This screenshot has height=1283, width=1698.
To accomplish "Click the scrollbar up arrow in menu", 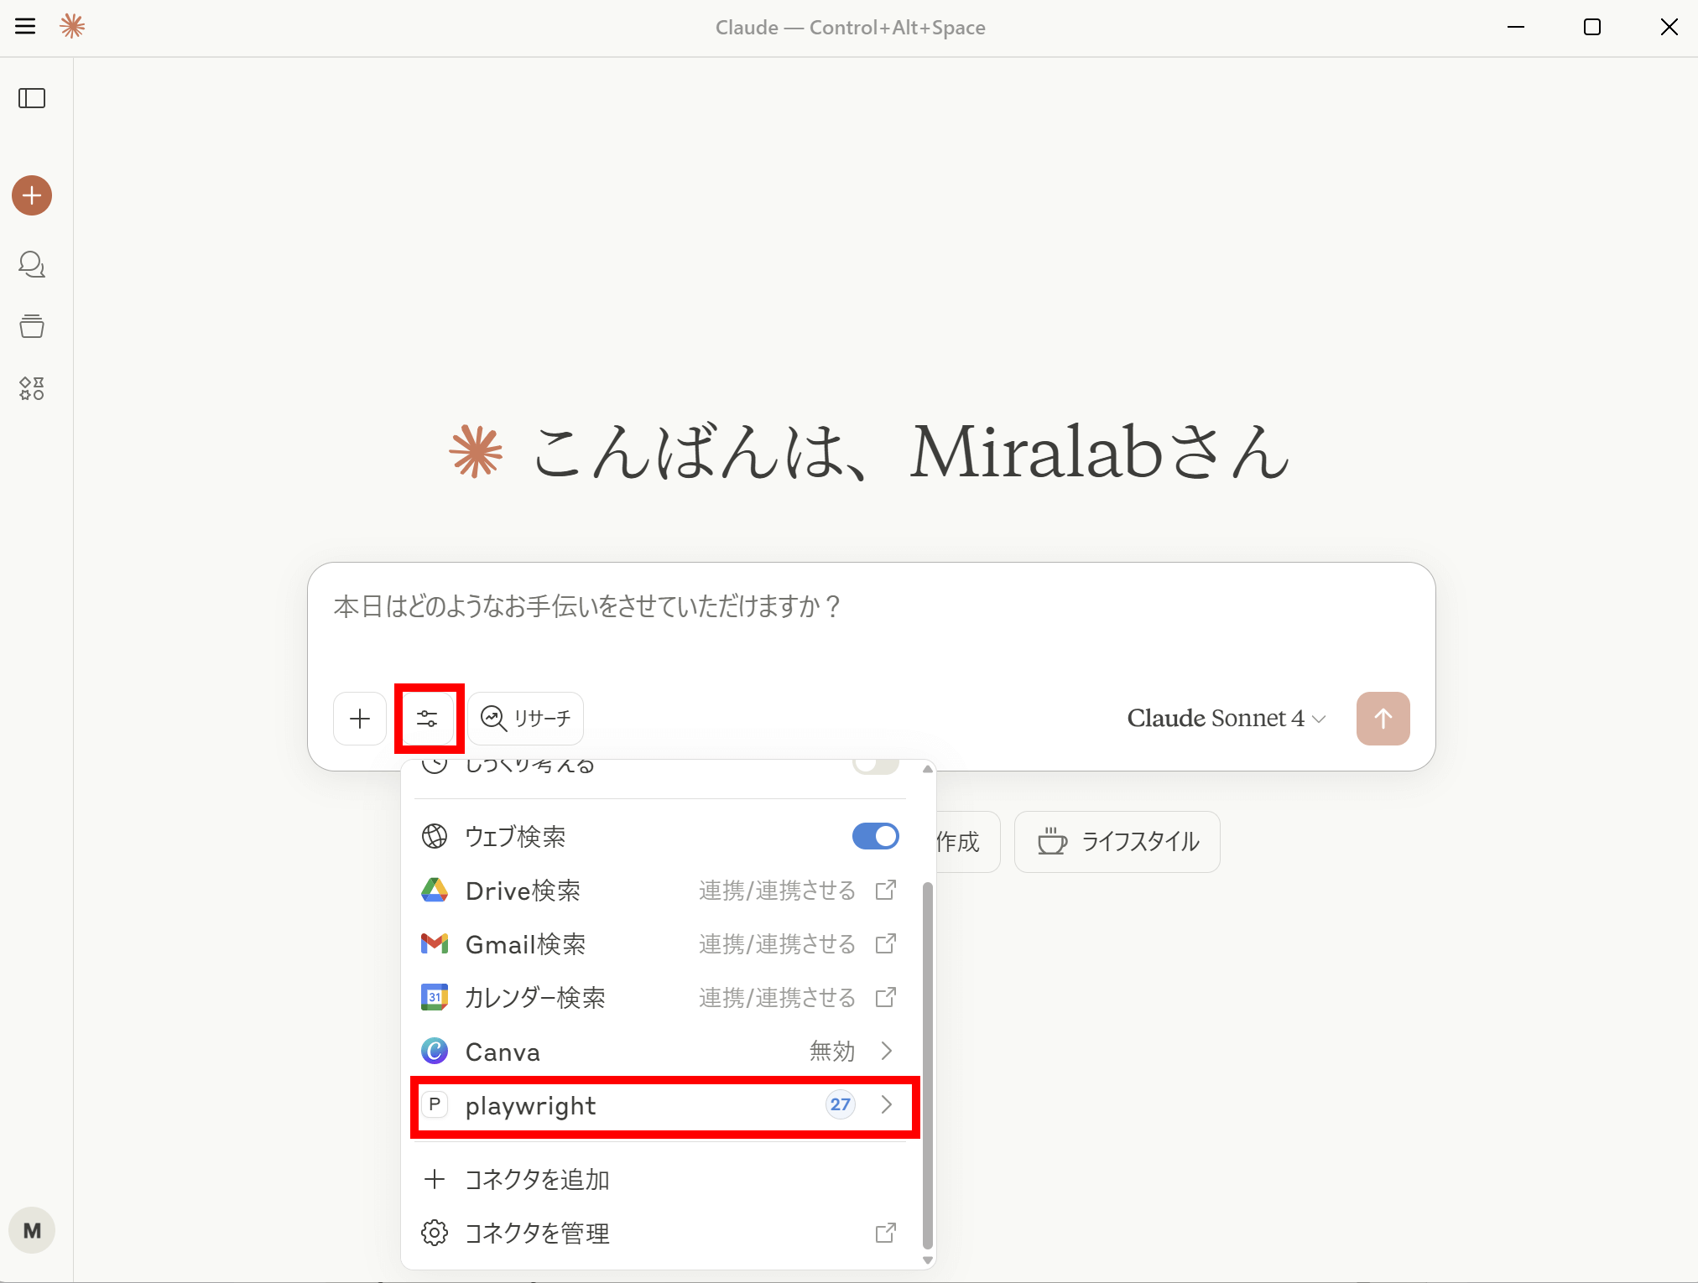I will [927, 768].
